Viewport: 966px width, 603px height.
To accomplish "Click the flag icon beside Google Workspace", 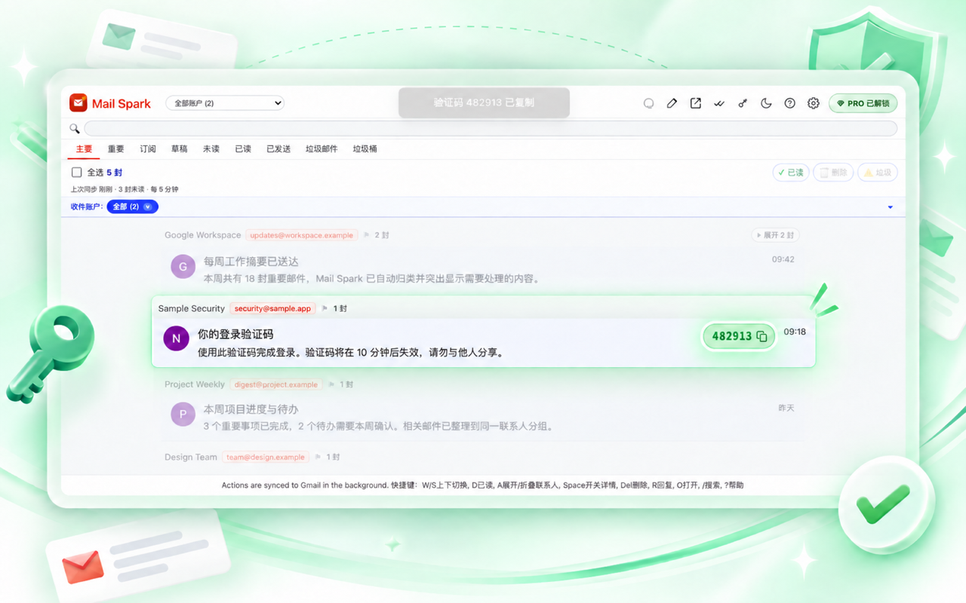I will coord(367,235).
